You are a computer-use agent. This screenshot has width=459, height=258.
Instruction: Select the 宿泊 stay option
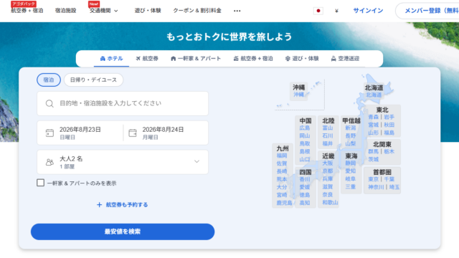coord(49,80)
